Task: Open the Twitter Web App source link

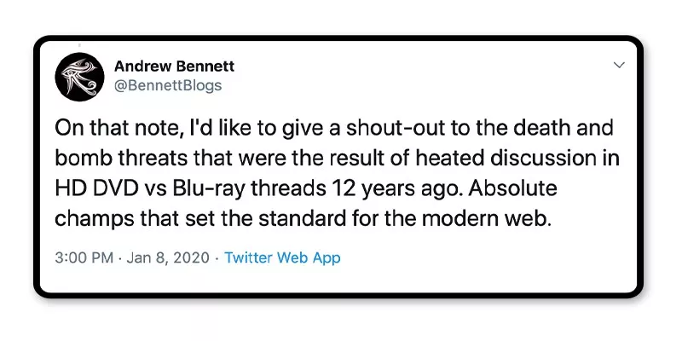Action: (282, 257)
